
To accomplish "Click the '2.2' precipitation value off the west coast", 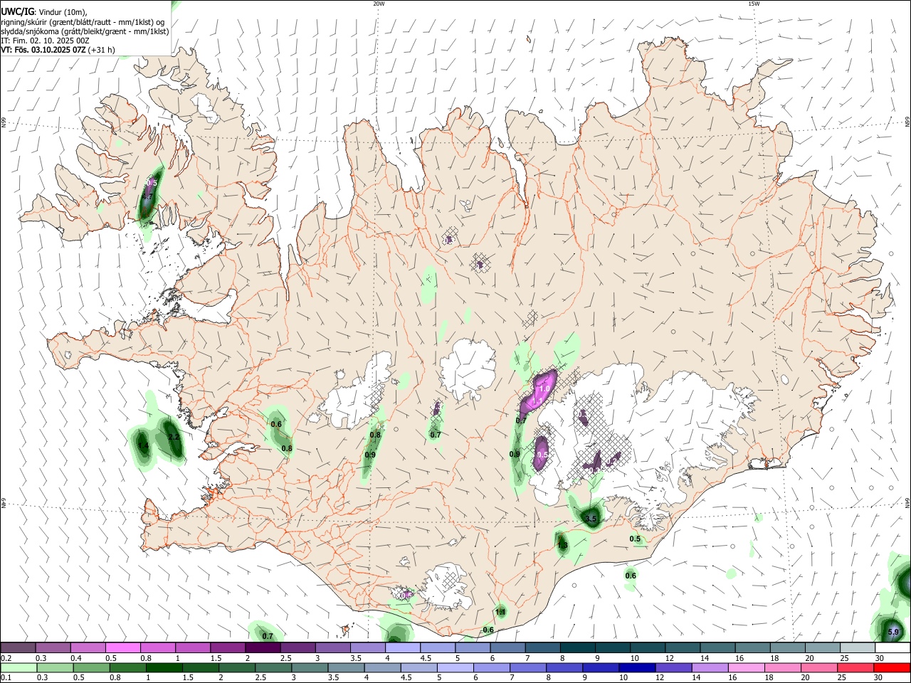I will (173, 437).
